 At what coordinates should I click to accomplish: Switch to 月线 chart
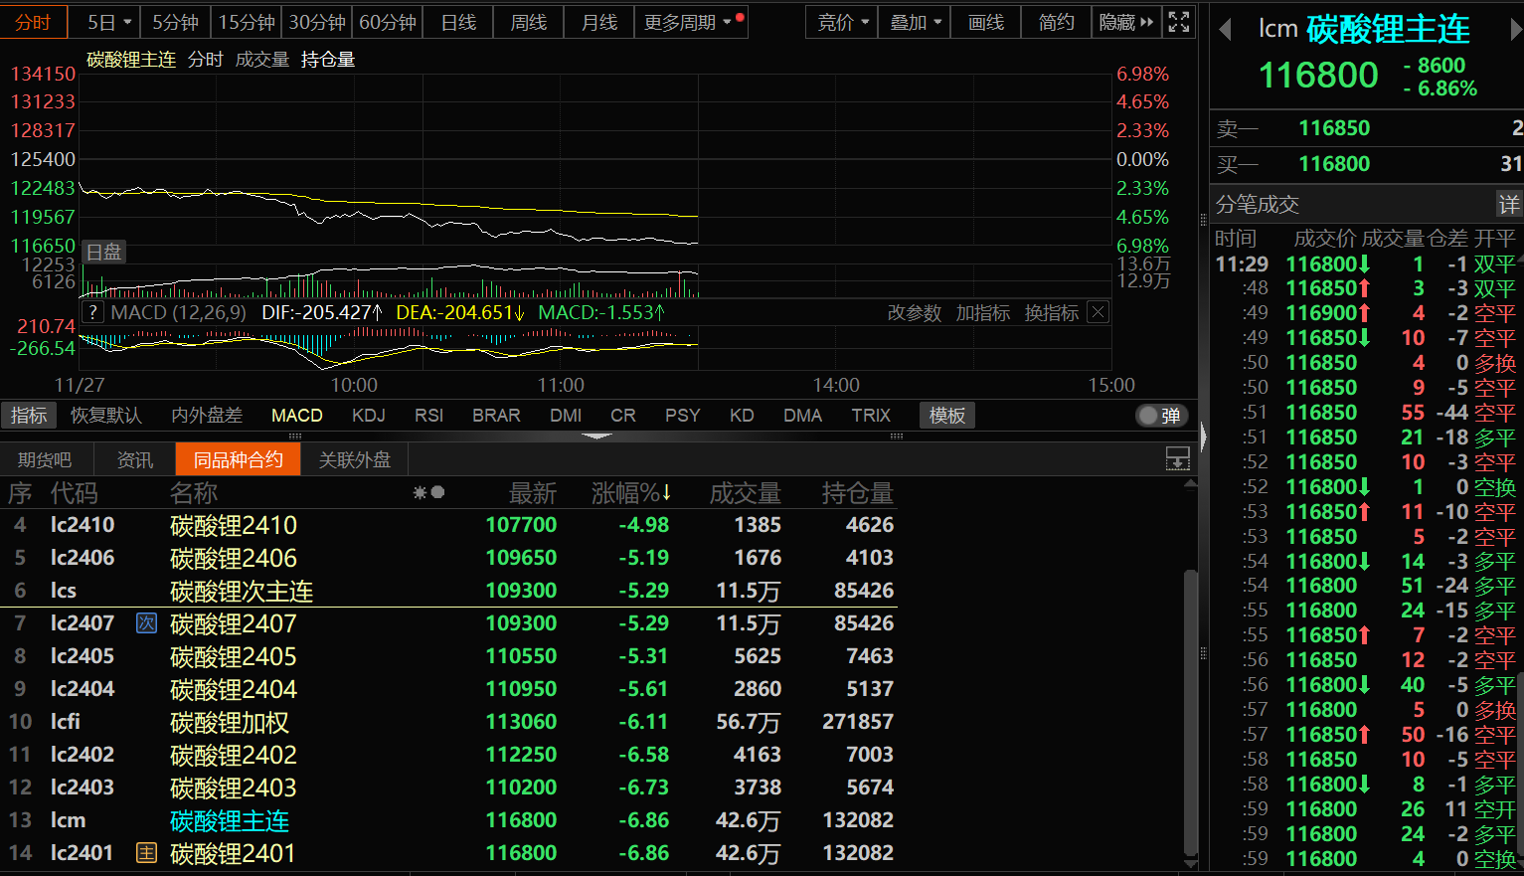pyautogui.click(x=599, y=22)
